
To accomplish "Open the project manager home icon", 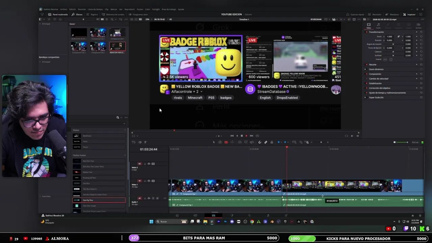I will tap(412, 215).
